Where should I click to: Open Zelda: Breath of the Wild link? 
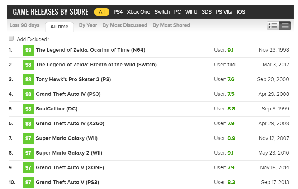(x=96, y=65)
